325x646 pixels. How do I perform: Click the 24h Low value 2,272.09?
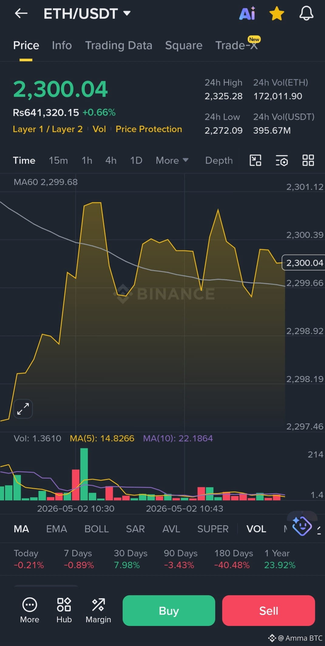224,130
